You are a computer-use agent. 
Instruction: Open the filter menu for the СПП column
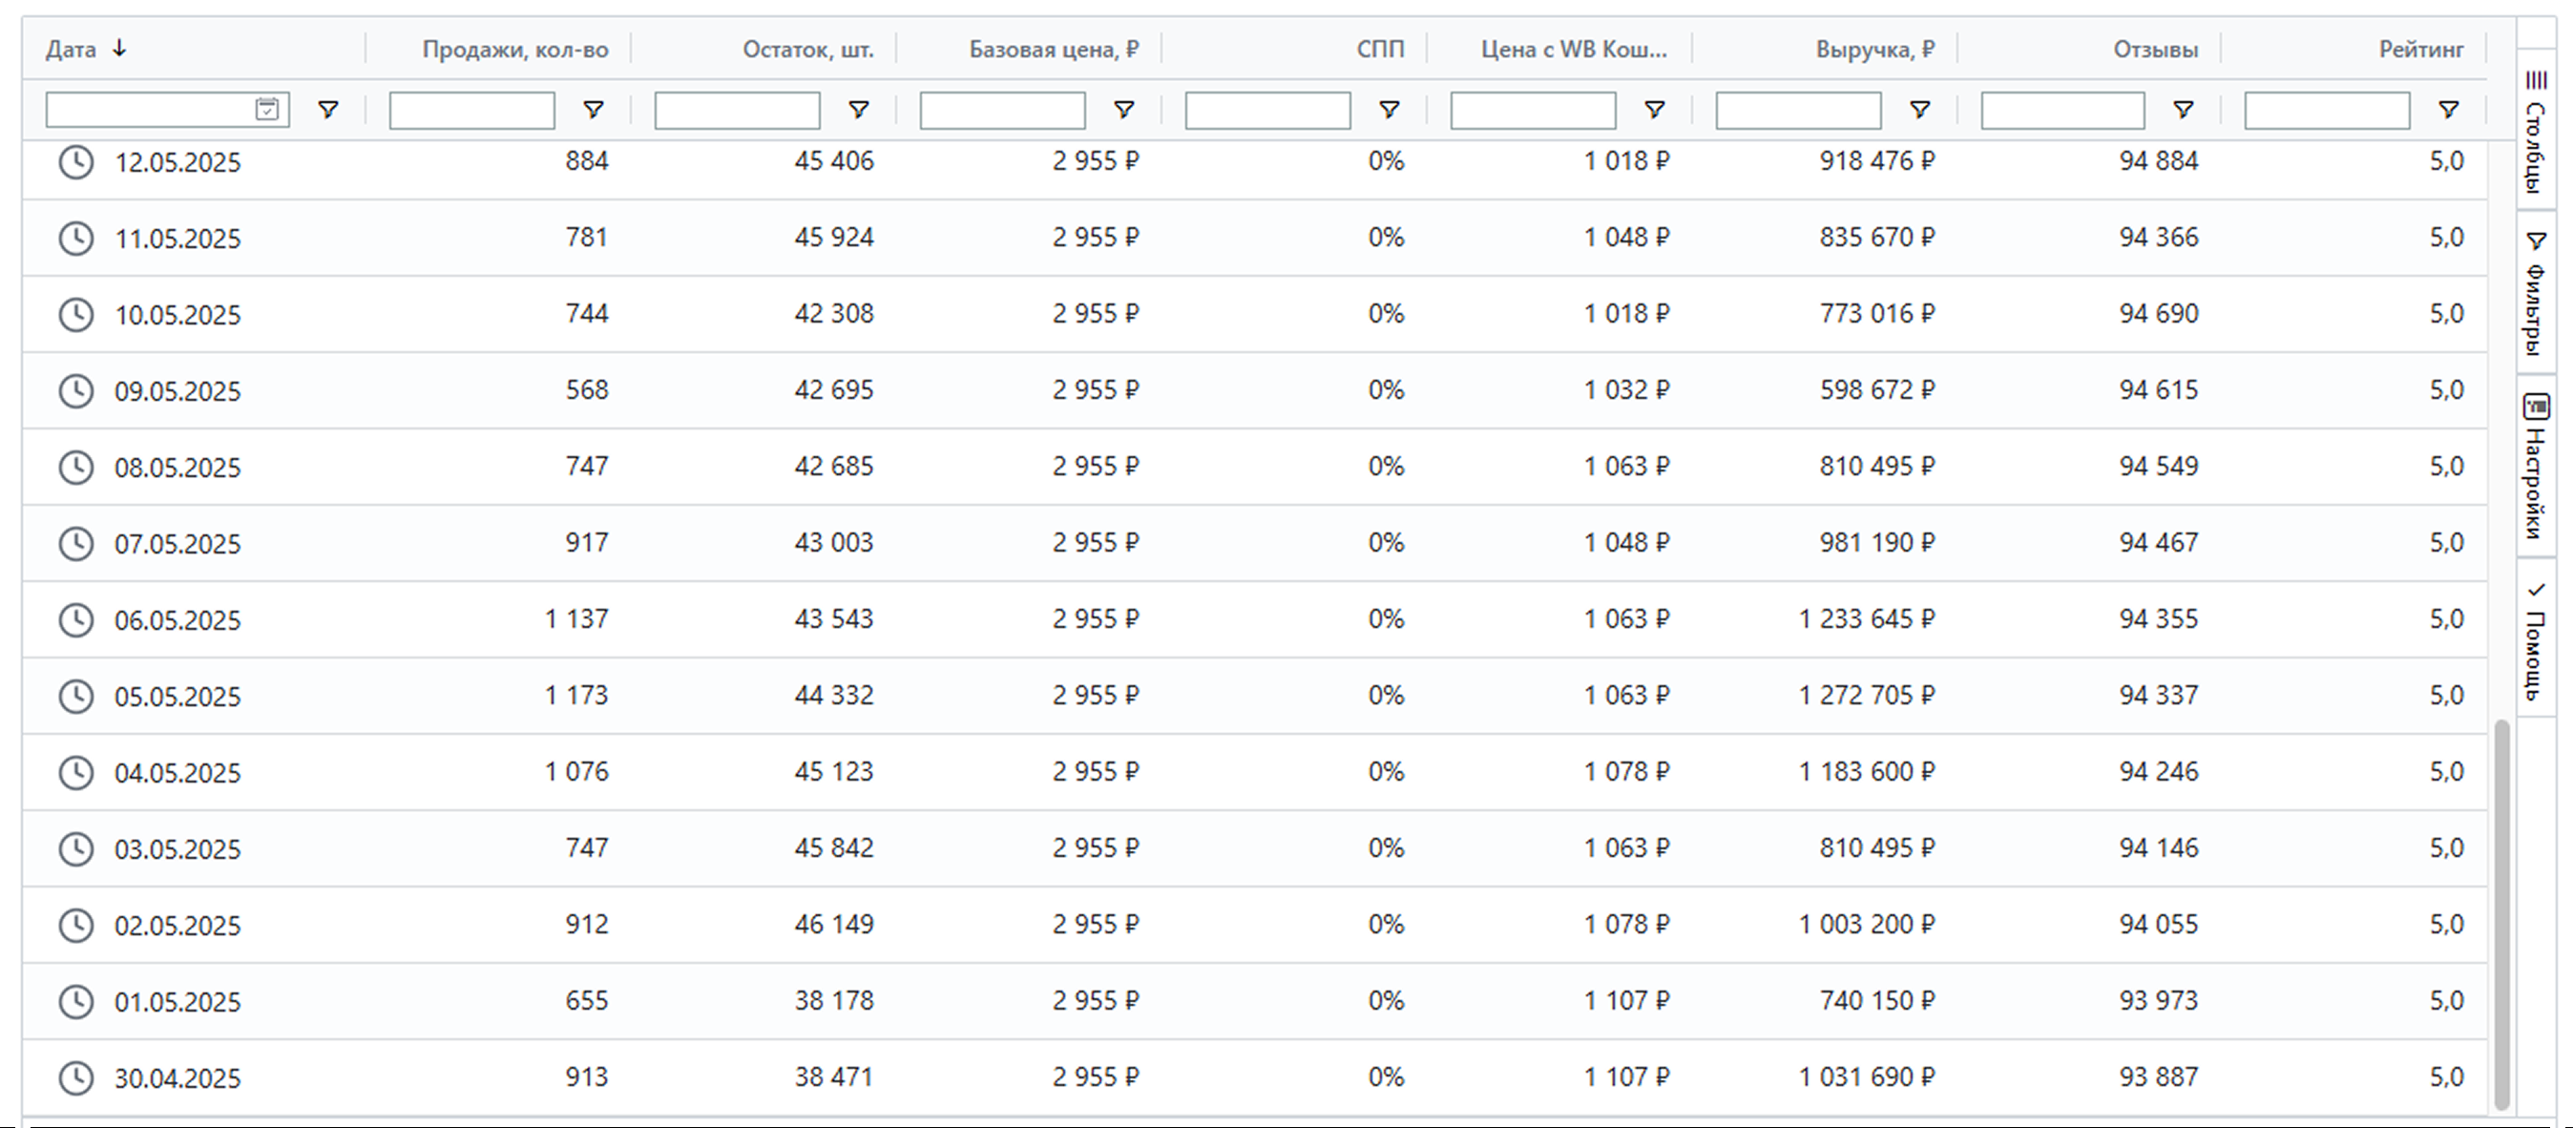(1389, 110)
